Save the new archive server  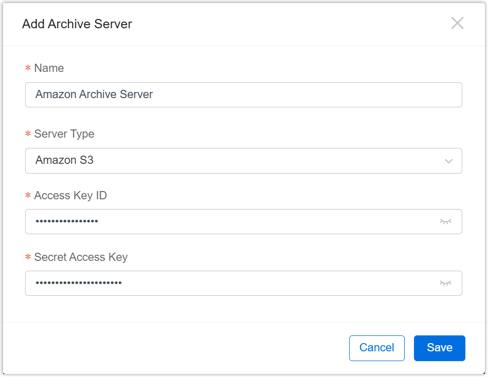439,348
